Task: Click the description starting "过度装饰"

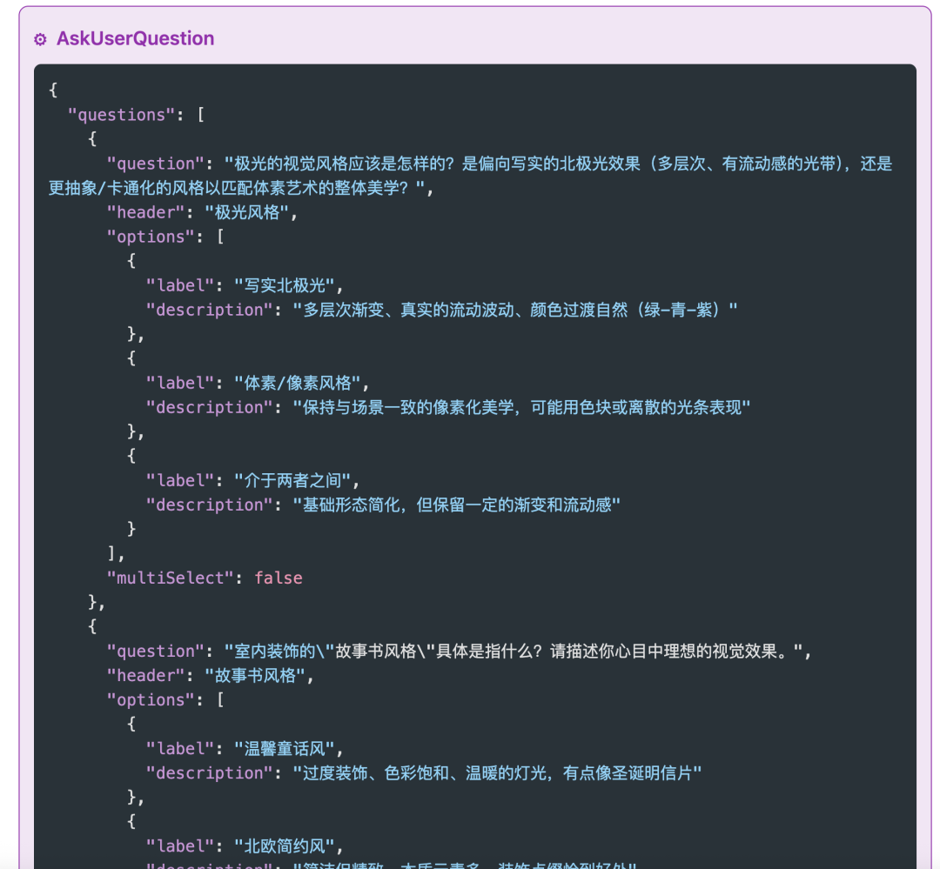Action: [497, 773]
